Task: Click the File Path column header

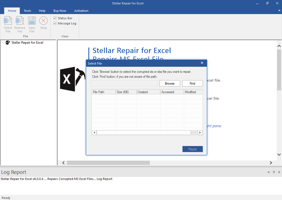Action: (x=104, y=92)
